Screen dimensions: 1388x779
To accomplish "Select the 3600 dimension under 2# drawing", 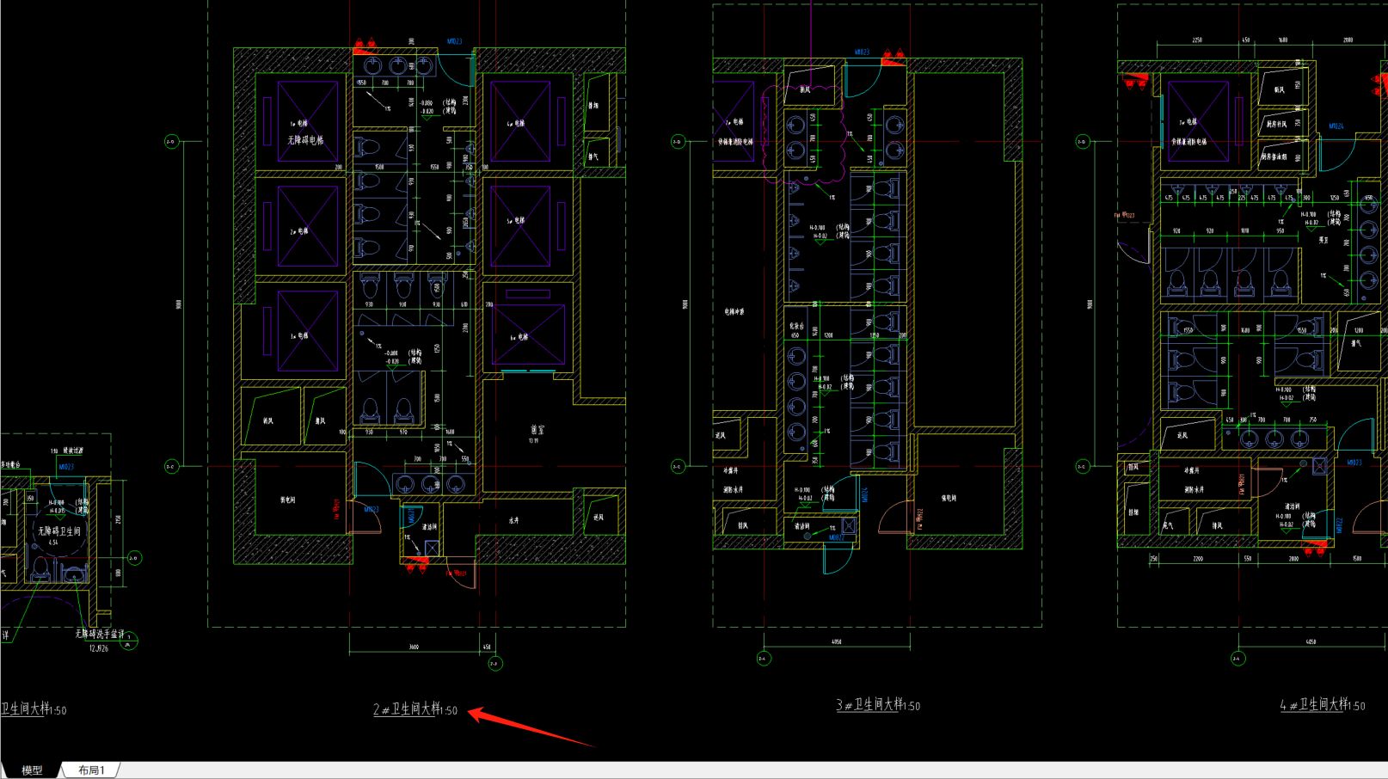I will [x=414, y=647].
